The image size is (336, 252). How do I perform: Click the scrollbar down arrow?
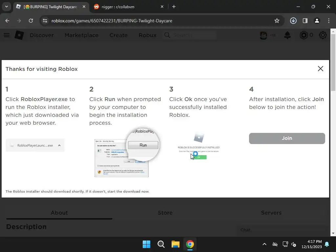[333, 233]
